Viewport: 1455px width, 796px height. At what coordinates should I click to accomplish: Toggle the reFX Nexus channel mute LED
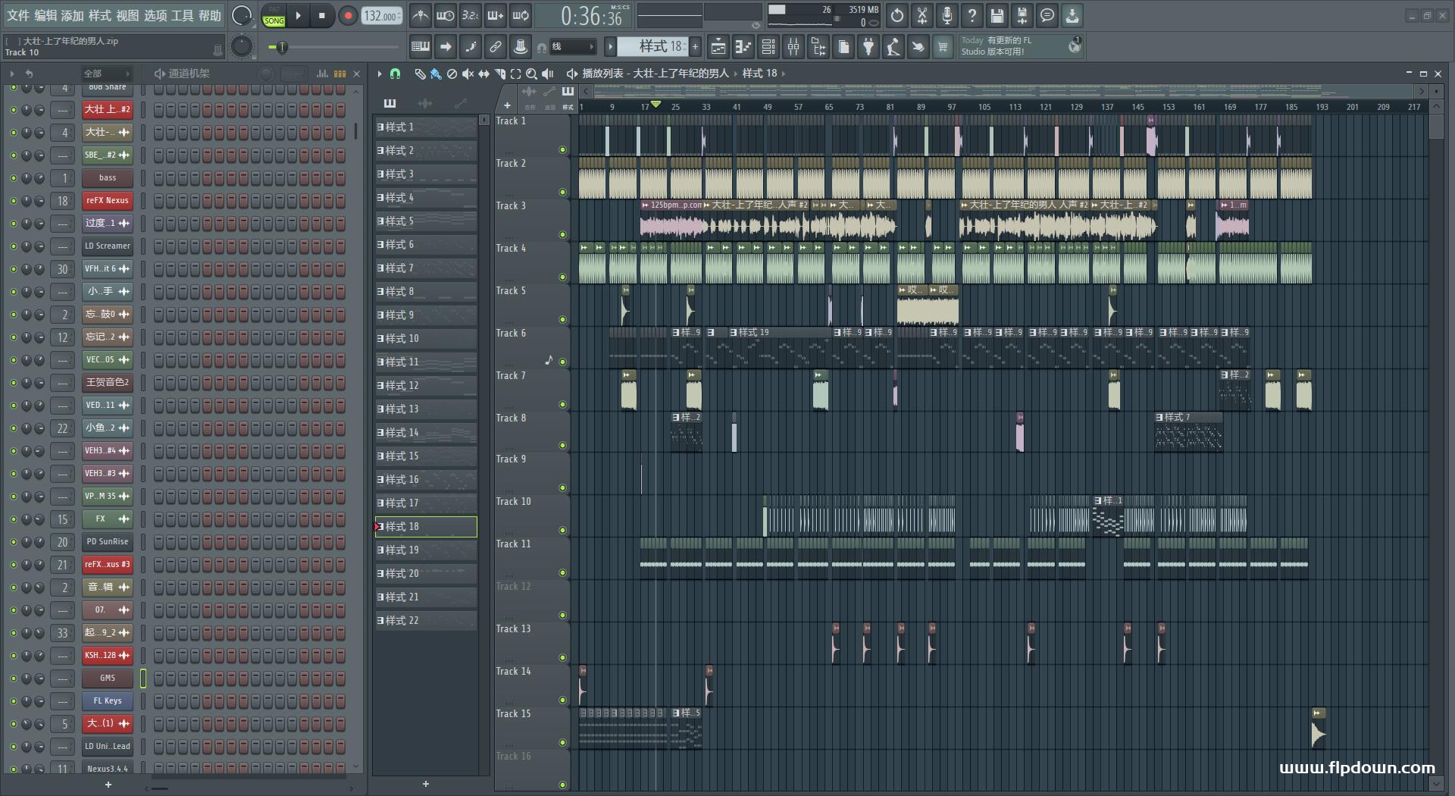[x=13, y=201]
